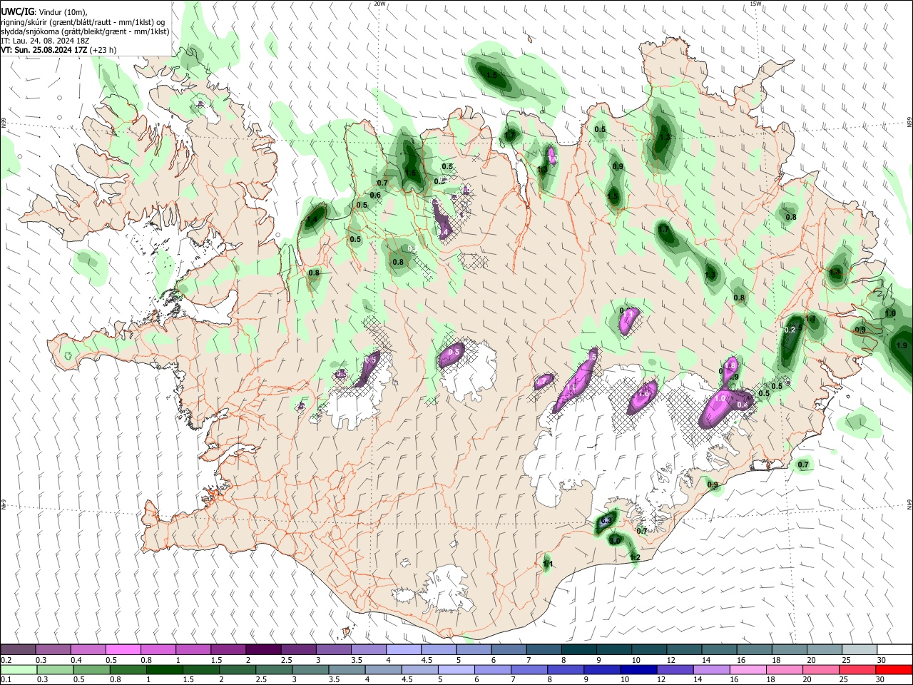The image size is (913, 685).
Task: Click the lavender 4 snow legend swatch
Action: [403, 649]
